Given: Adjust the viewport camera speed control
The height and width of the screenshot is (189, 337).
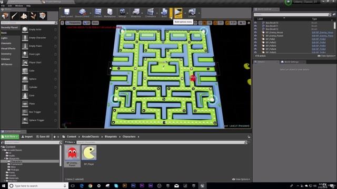Looking at the screenshot, I should point(242,23).
